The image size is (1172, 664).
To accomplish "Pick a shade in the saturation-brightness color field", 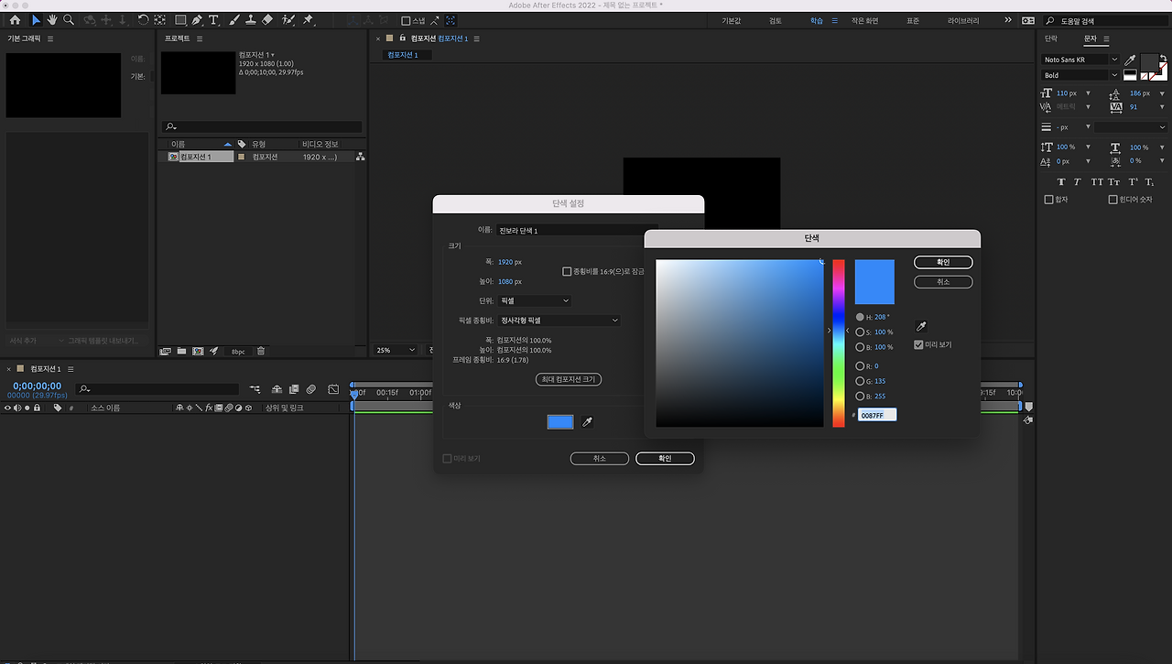I will (740, 343).
